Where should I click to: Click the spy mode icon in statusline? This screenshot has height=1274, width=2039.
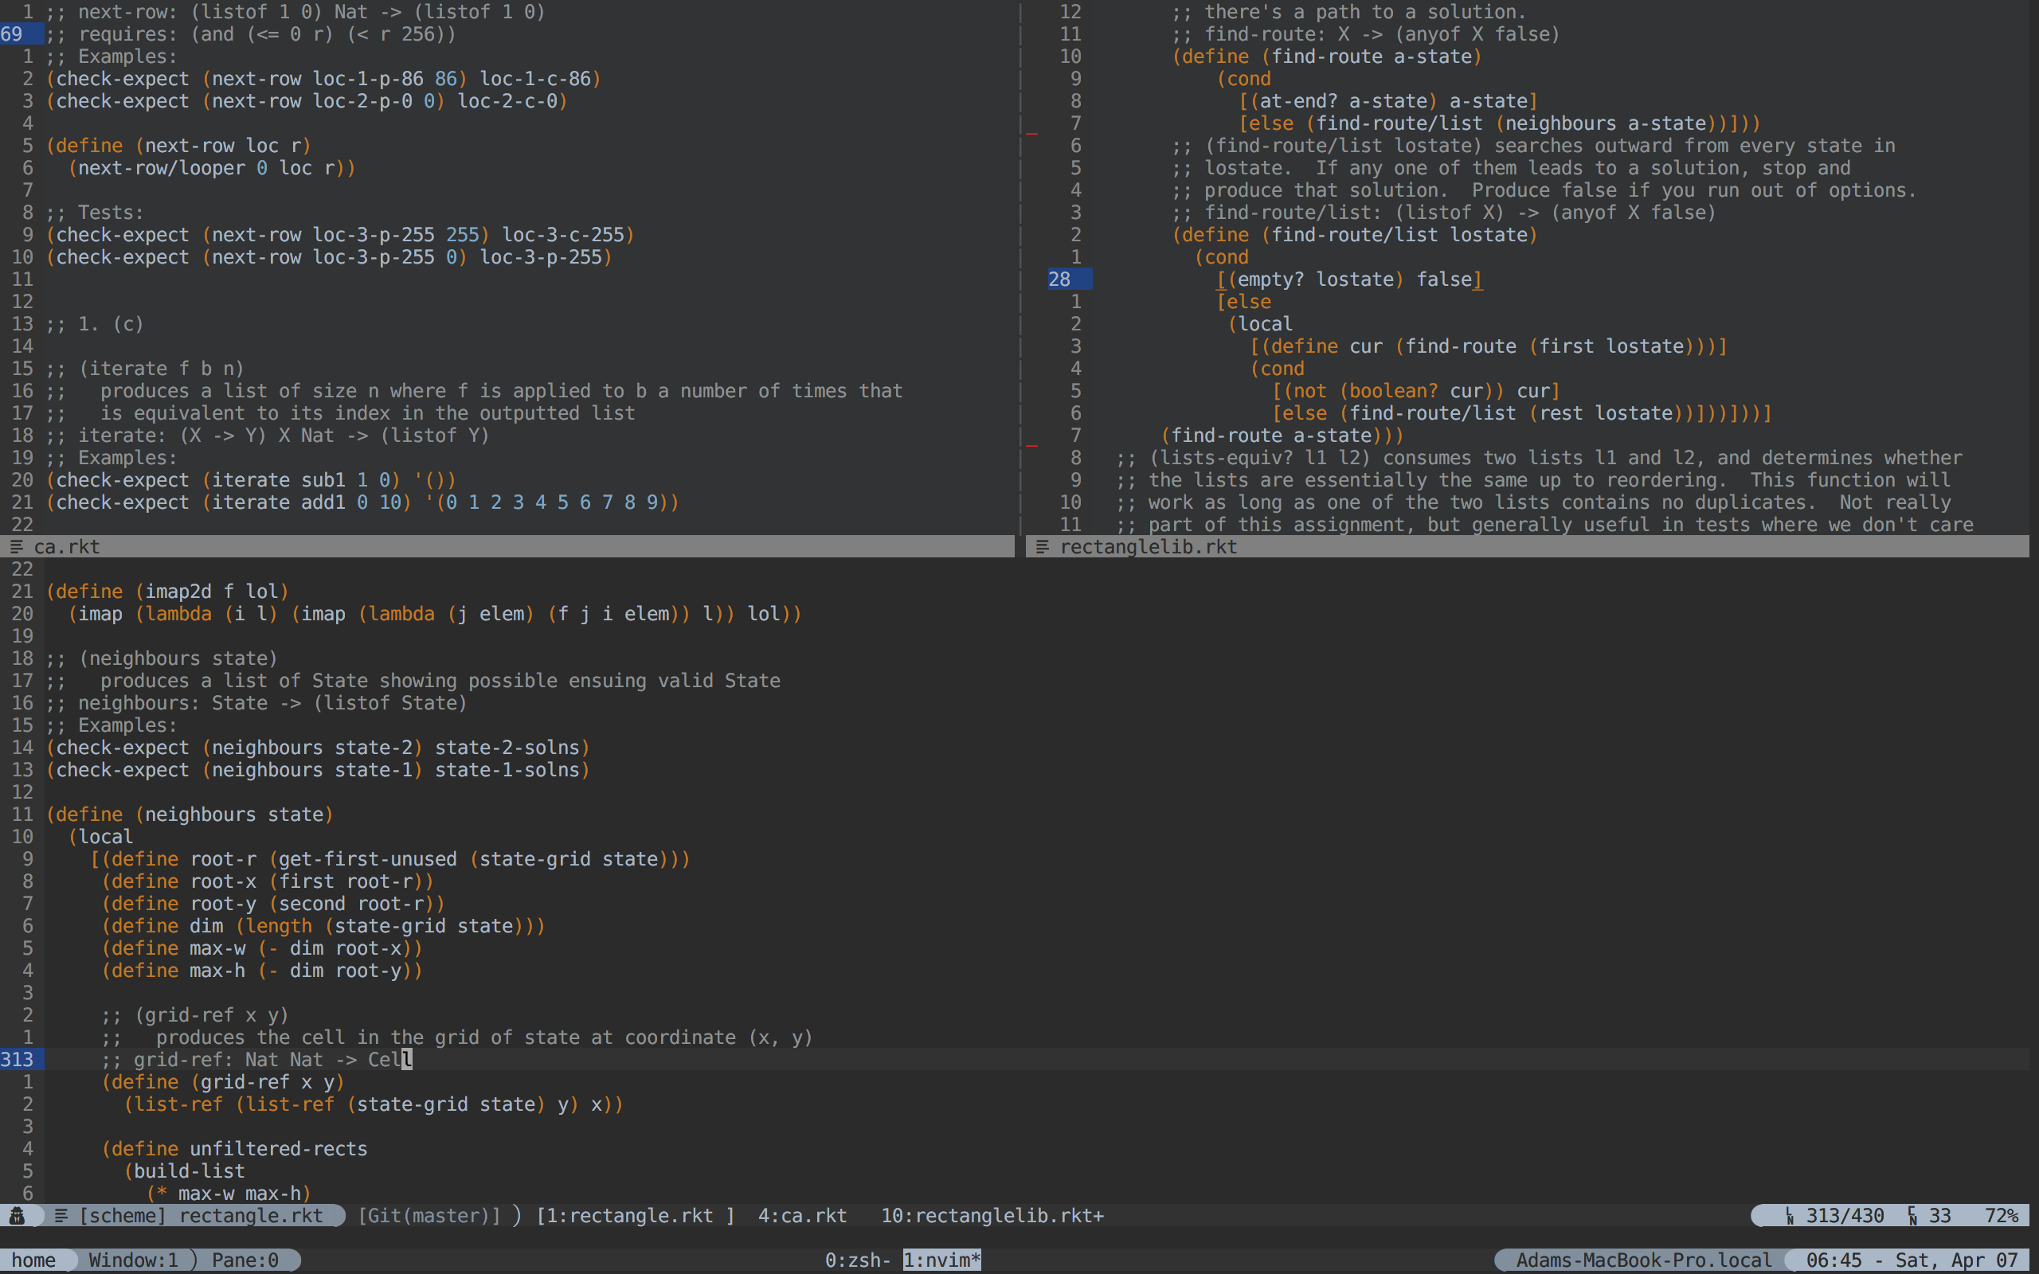coord(17,1215)
